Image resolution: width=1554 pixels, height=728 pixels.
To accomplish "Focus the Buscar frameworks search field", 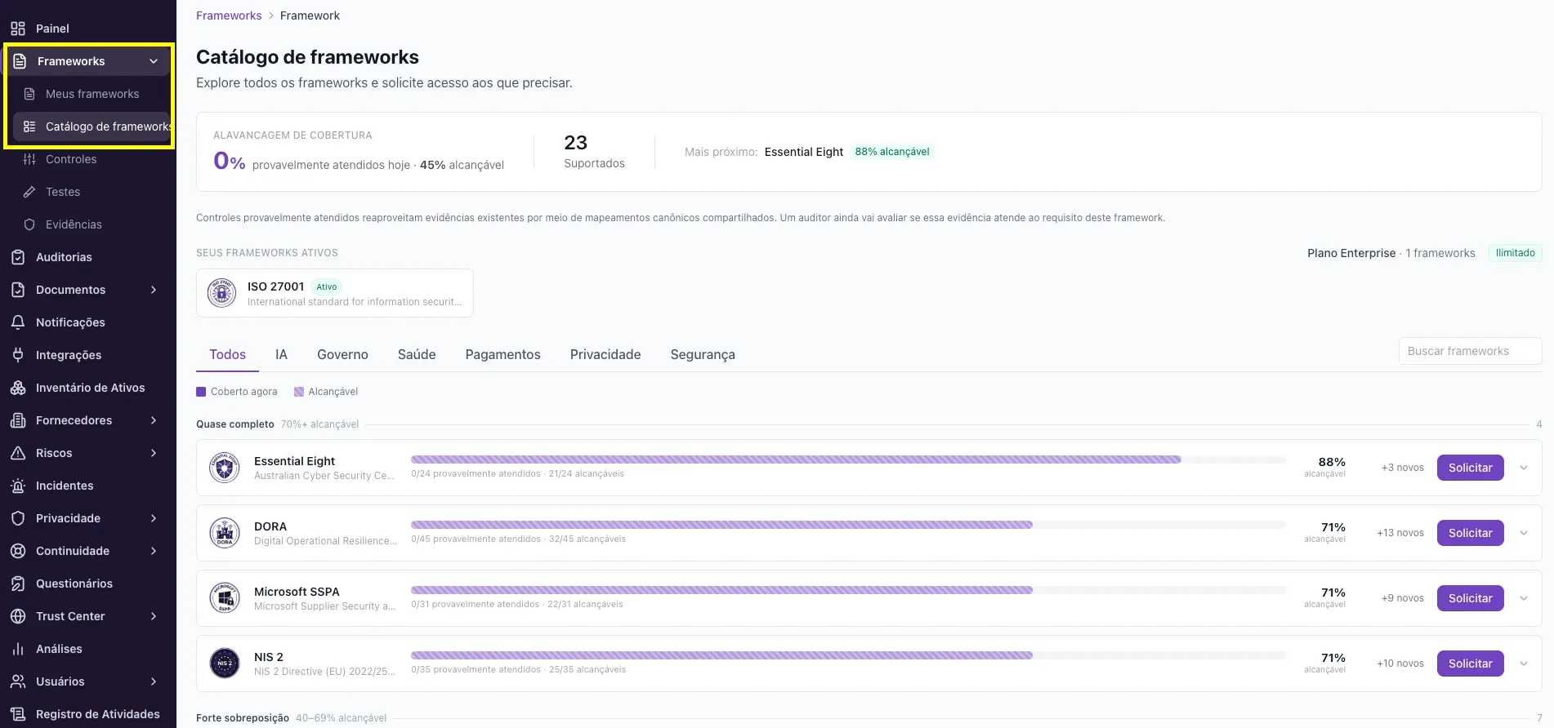I will point(1470,351).
